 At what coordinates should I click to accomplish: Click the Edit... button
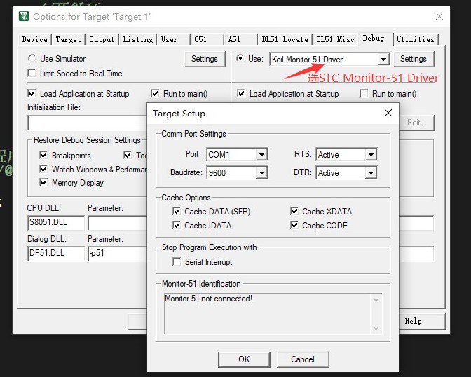pyautogui.click(x=416, y=123)
